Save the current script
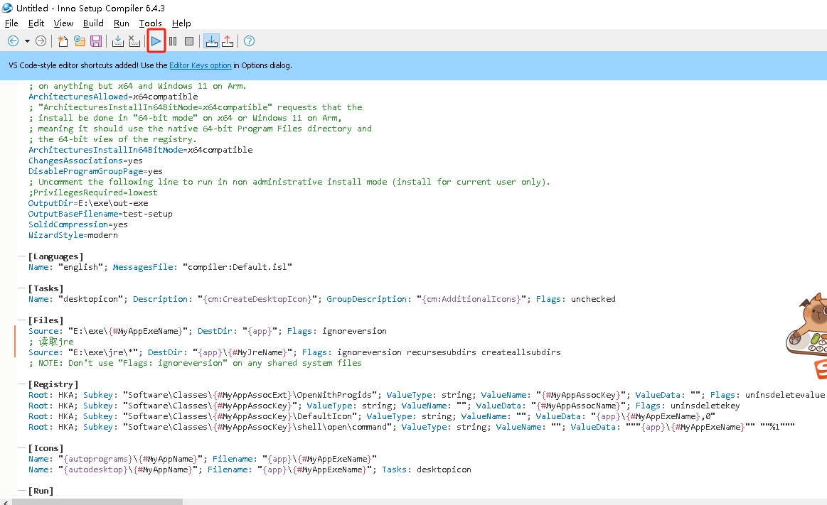 coord(96,40)
